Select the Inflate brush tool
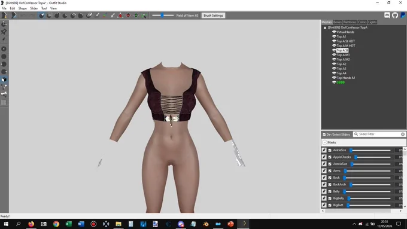This screenshot has height=229, width=407. pyautogui.click(x=57, y=16)
